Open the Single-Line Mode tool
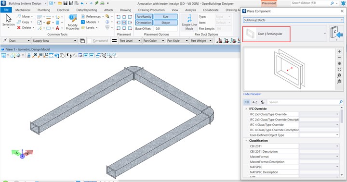 189,22
